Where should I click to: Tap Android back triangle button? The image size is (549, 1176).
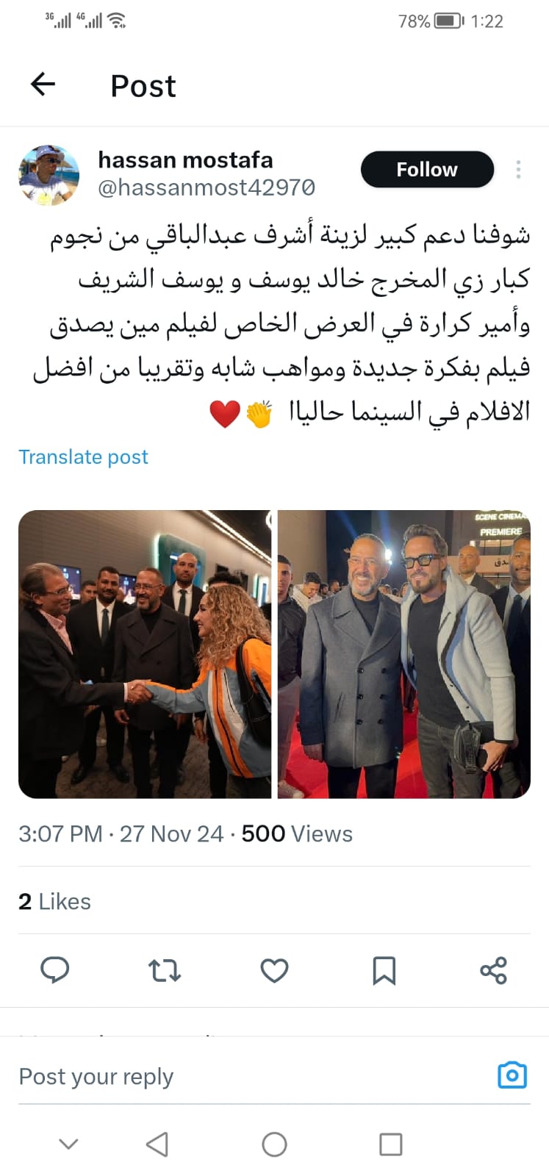pyautogui.click(x=157, y=1144)
